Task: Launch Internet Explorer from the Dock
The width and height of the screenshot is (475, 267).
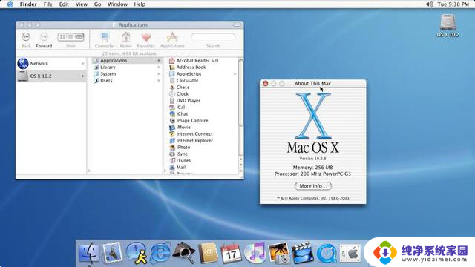Action: tap(160, 253)
